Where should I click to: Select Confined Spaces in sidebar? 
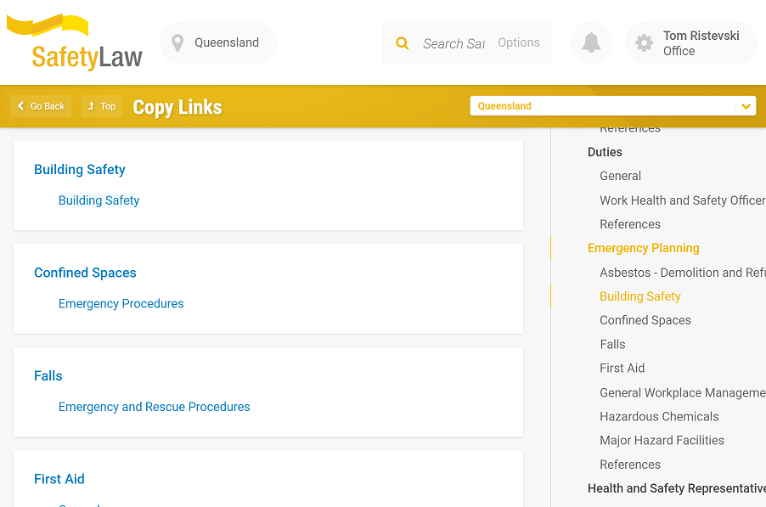pyautogui.click(x=645, y=320)
